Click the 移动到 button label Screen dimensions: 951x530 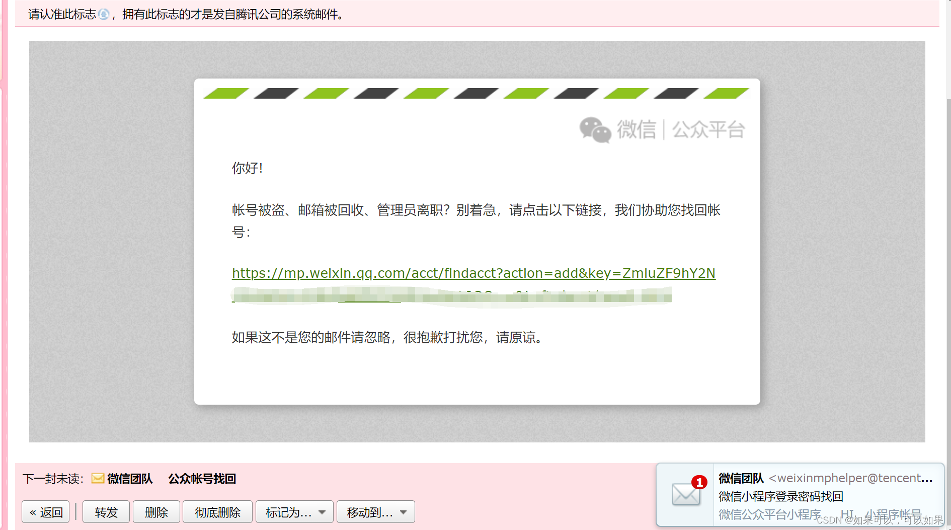pos(368,511)
